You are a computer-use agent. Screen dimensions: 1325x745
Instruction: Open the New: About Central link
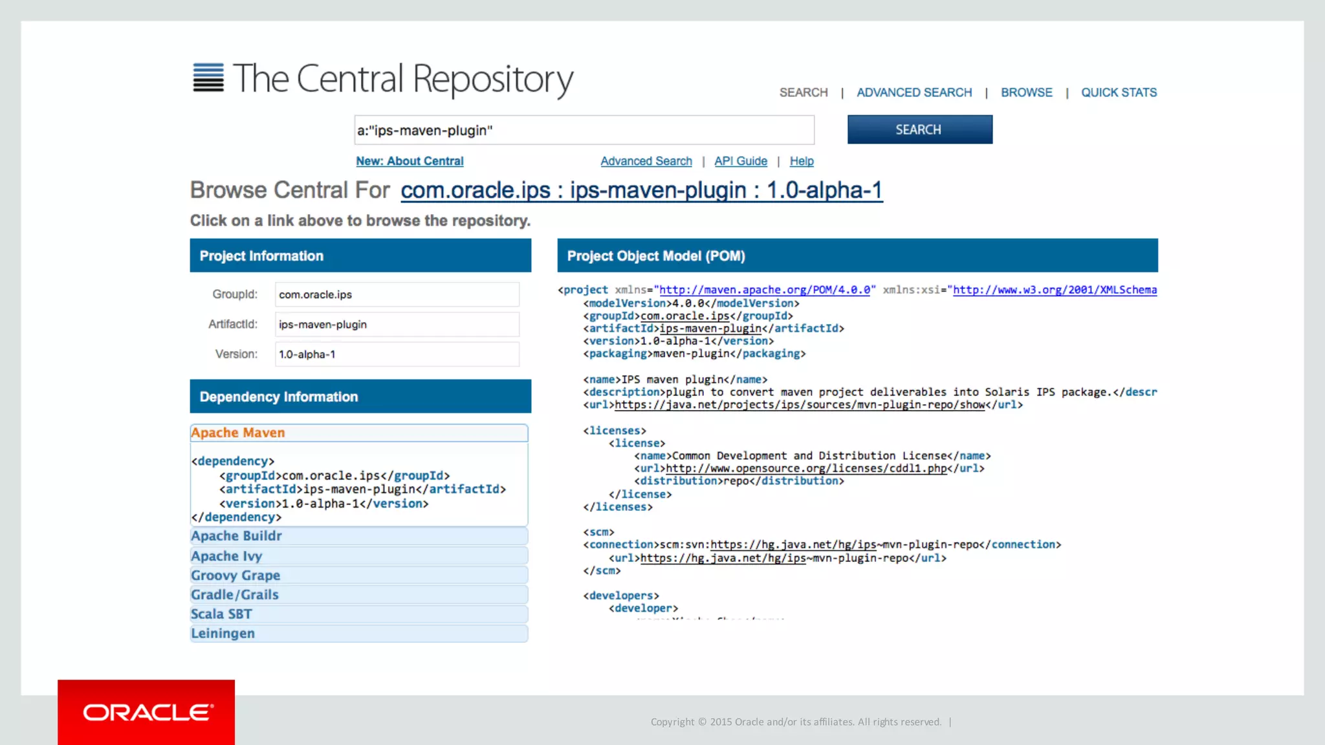410,161
